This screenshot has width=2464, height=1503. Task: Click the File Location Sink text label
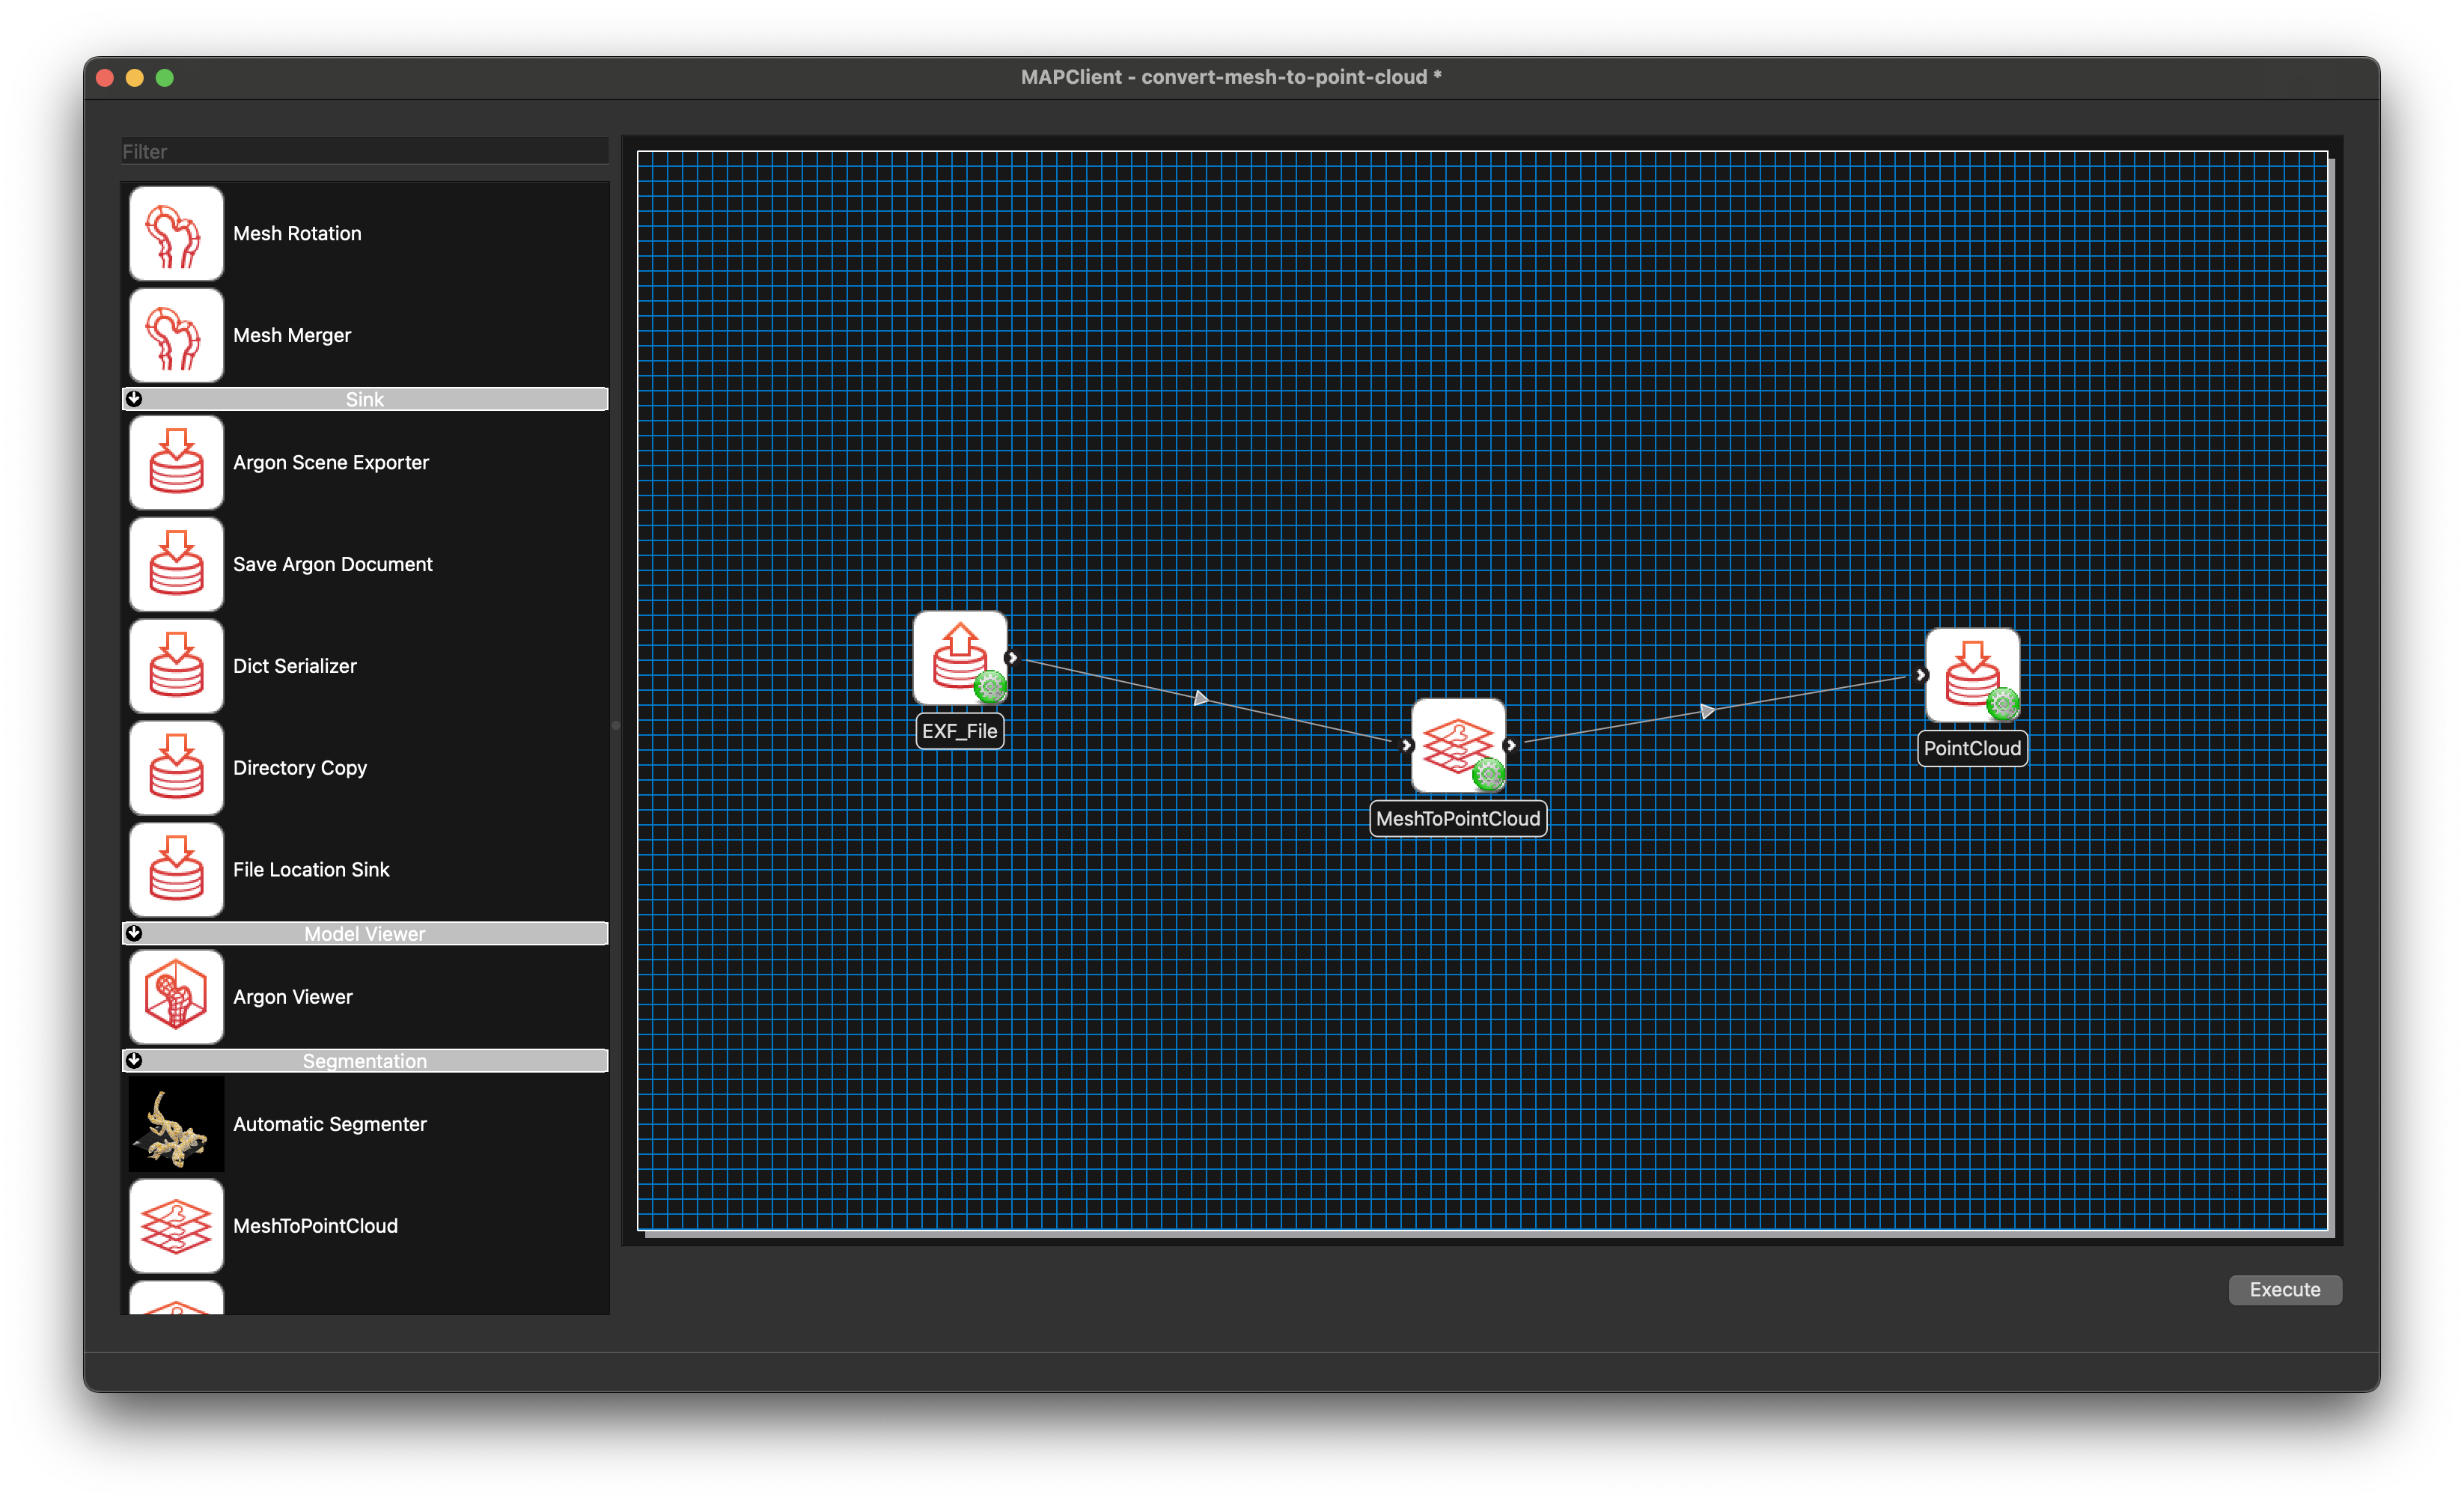tap(311, 870)
